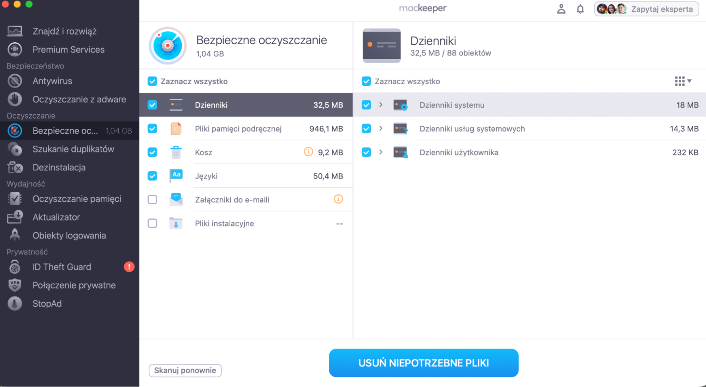Select the Kosz category label
The width and height of the screenshot is (706, 387).
pos(203,152)
